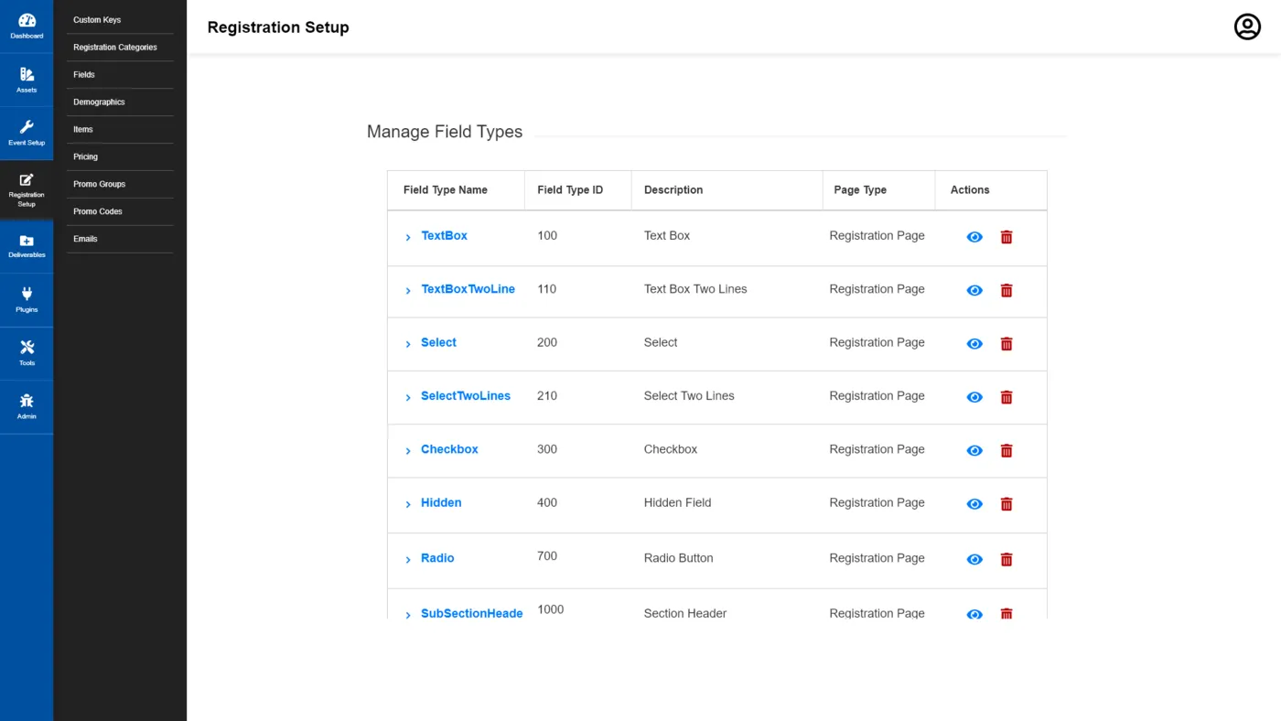Expand the TextBox row chevron
Screen dimensions: 1281x721
pos(408,237)
